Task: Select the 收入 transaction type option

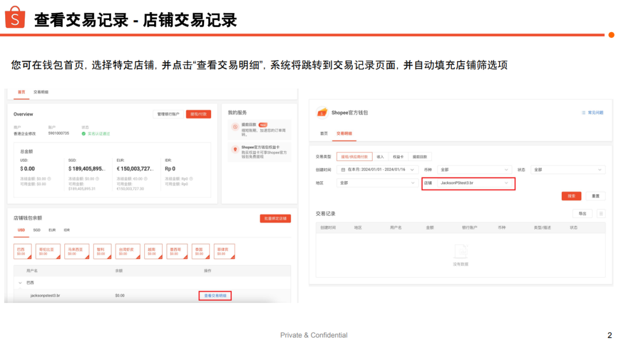Action: tap(380, 156)
